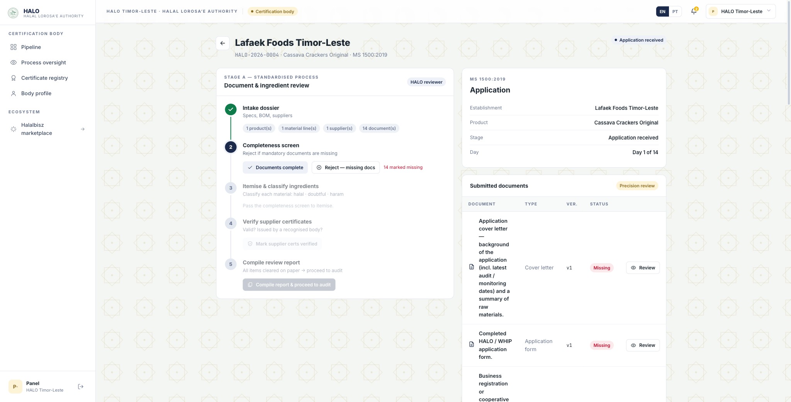
Task: Click the completed Intake dossier check icon
Action: pyautogui.click(x=231, y=109)
